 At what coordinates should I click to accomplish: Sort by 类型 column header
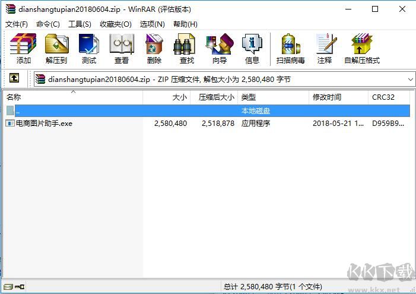(274, 97)
